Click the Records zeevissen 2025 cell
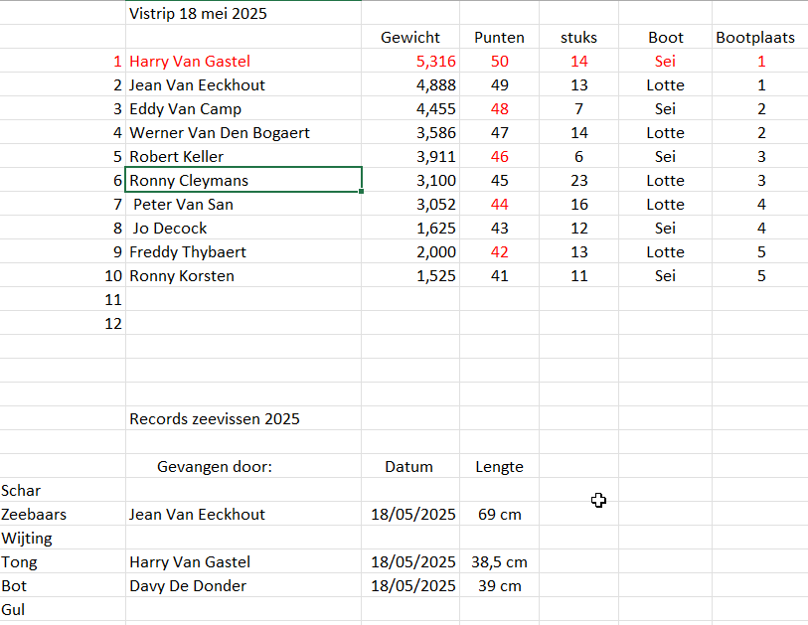 [243, 419]
